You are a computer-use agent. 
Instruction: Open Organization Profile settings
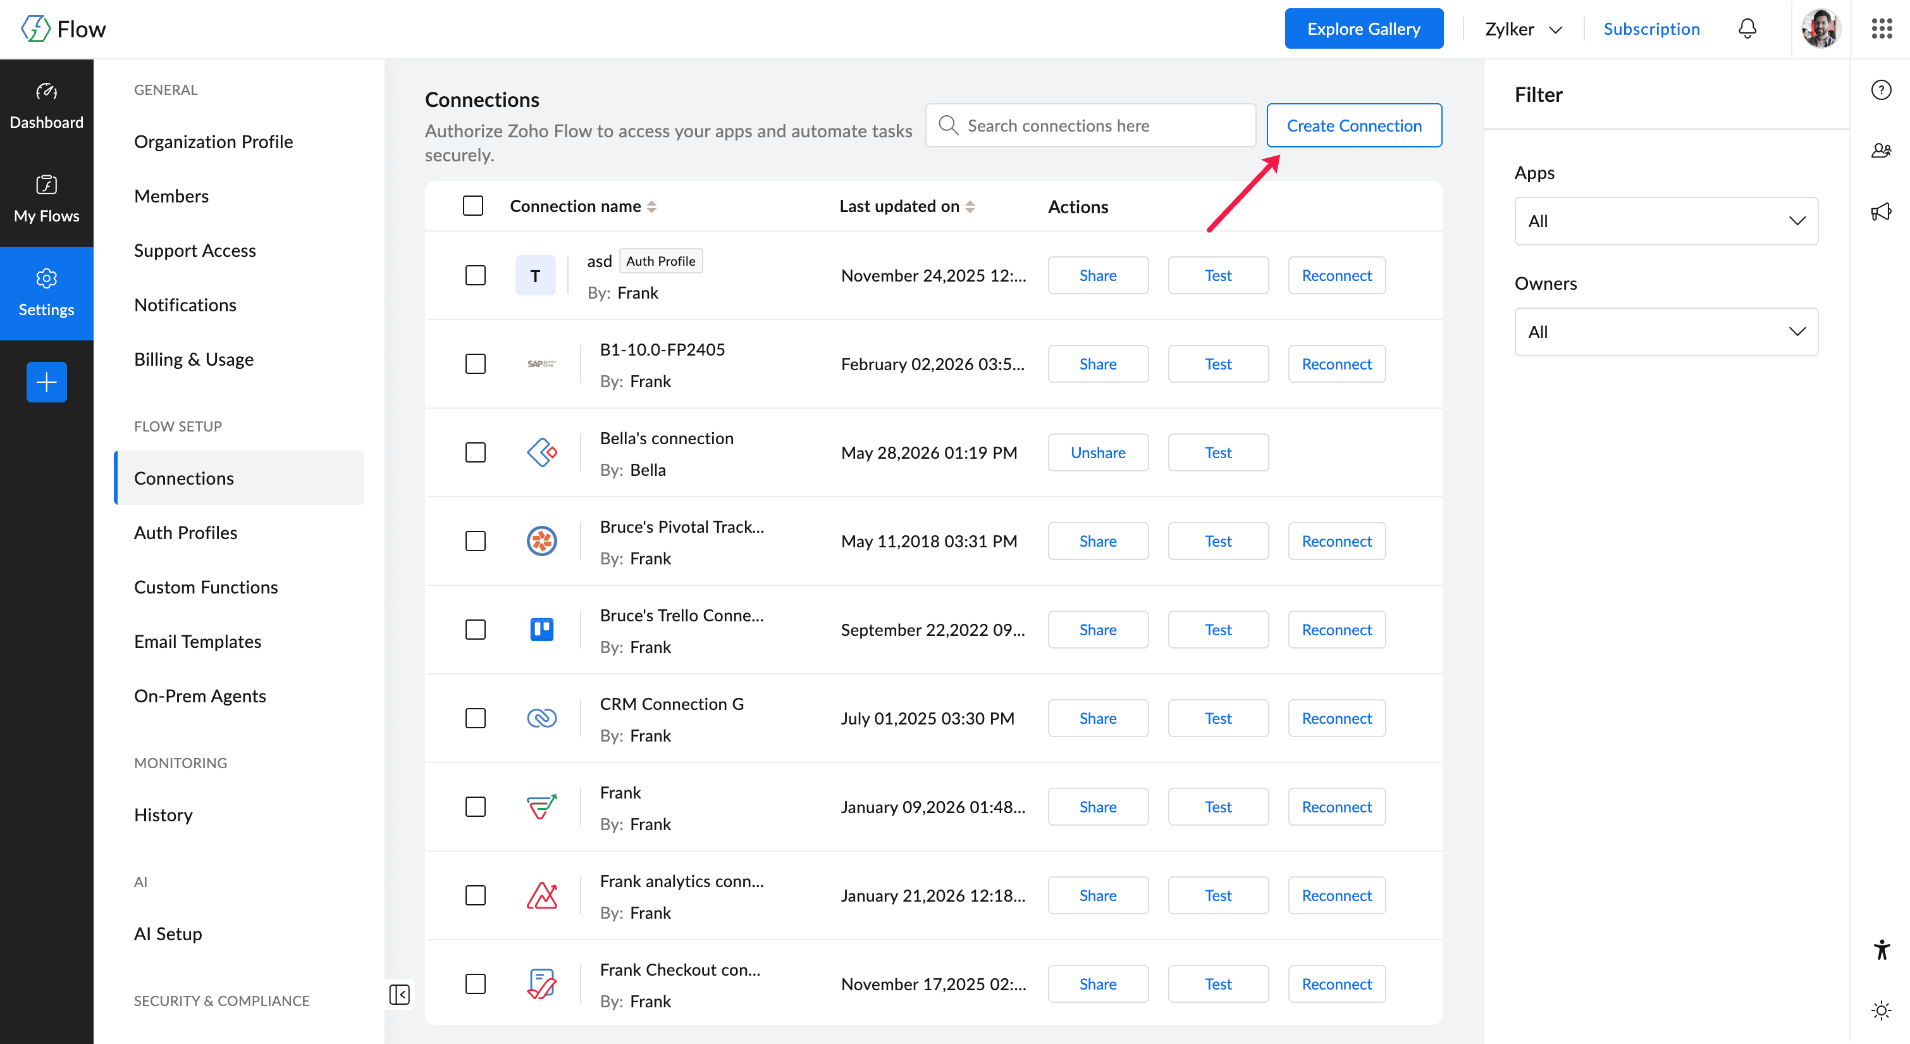(x=214, y=142)
